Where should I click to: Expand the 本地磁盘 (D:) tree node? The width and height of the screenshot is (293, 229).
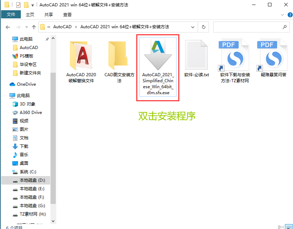point(8,180)
